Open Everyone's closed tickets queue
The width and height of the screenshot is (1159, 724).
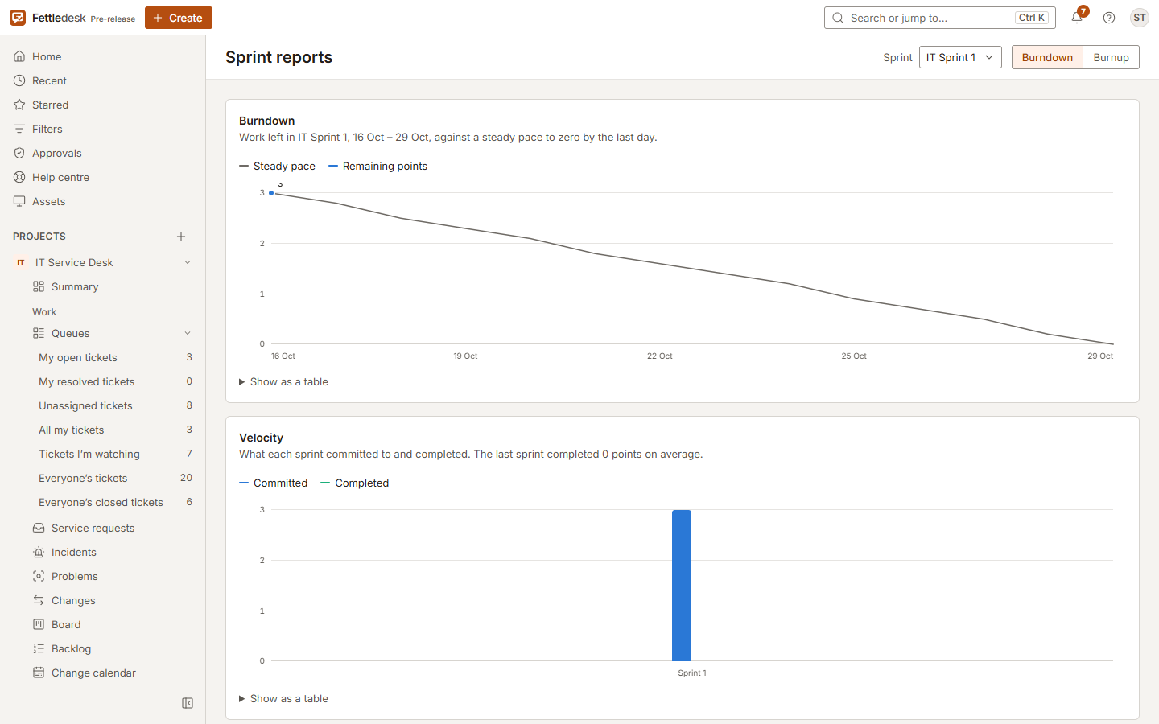(115, 502)
